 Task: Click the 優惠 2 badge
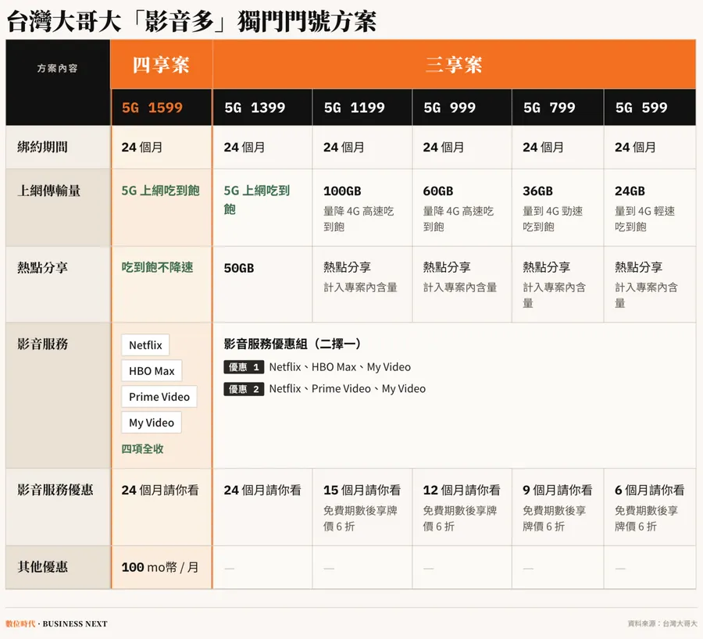coord(244,389)
